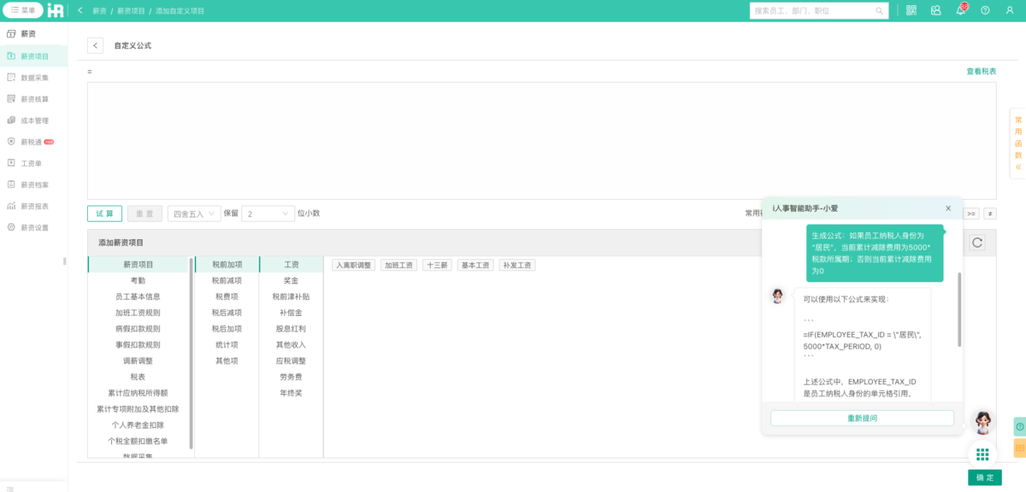1026x492 pixels.
Task: Select 税前加项 subcategory
Action: [x=227, y=265]
